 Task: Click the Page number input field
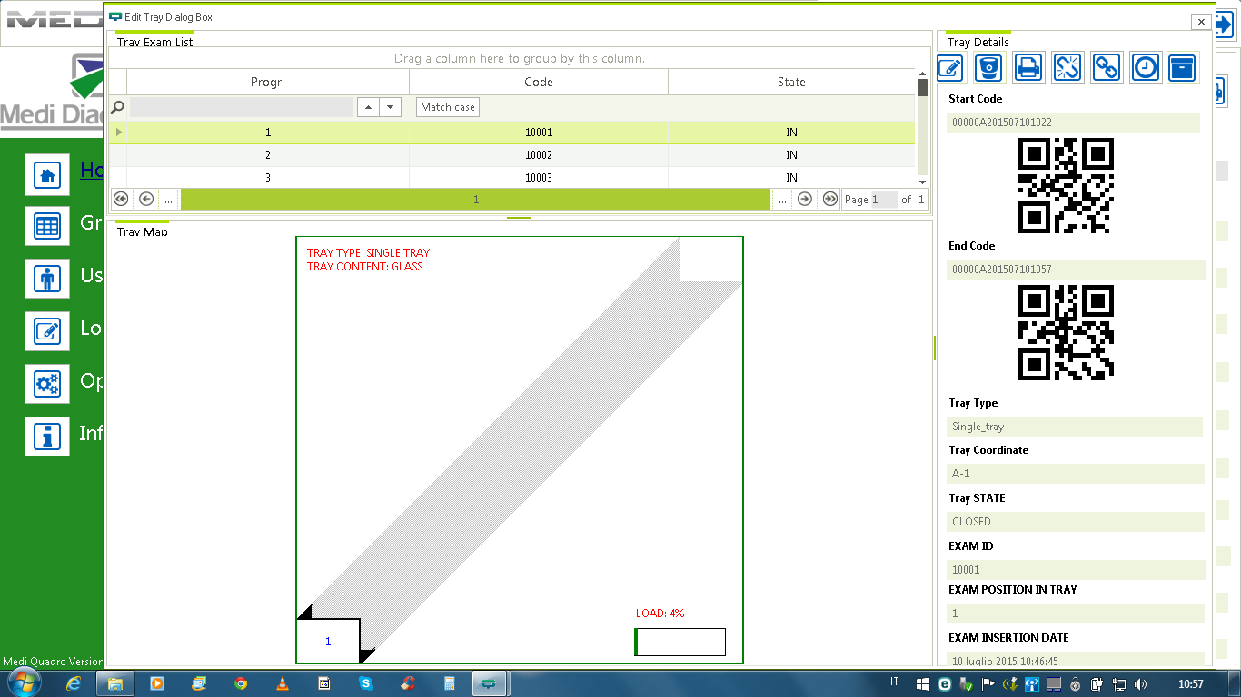[x=884, y=200]
